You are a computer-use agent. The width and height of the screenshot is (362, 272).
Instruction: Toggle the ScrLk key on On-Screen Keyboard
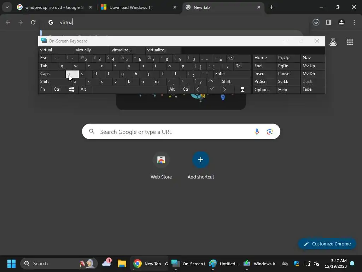288,81
